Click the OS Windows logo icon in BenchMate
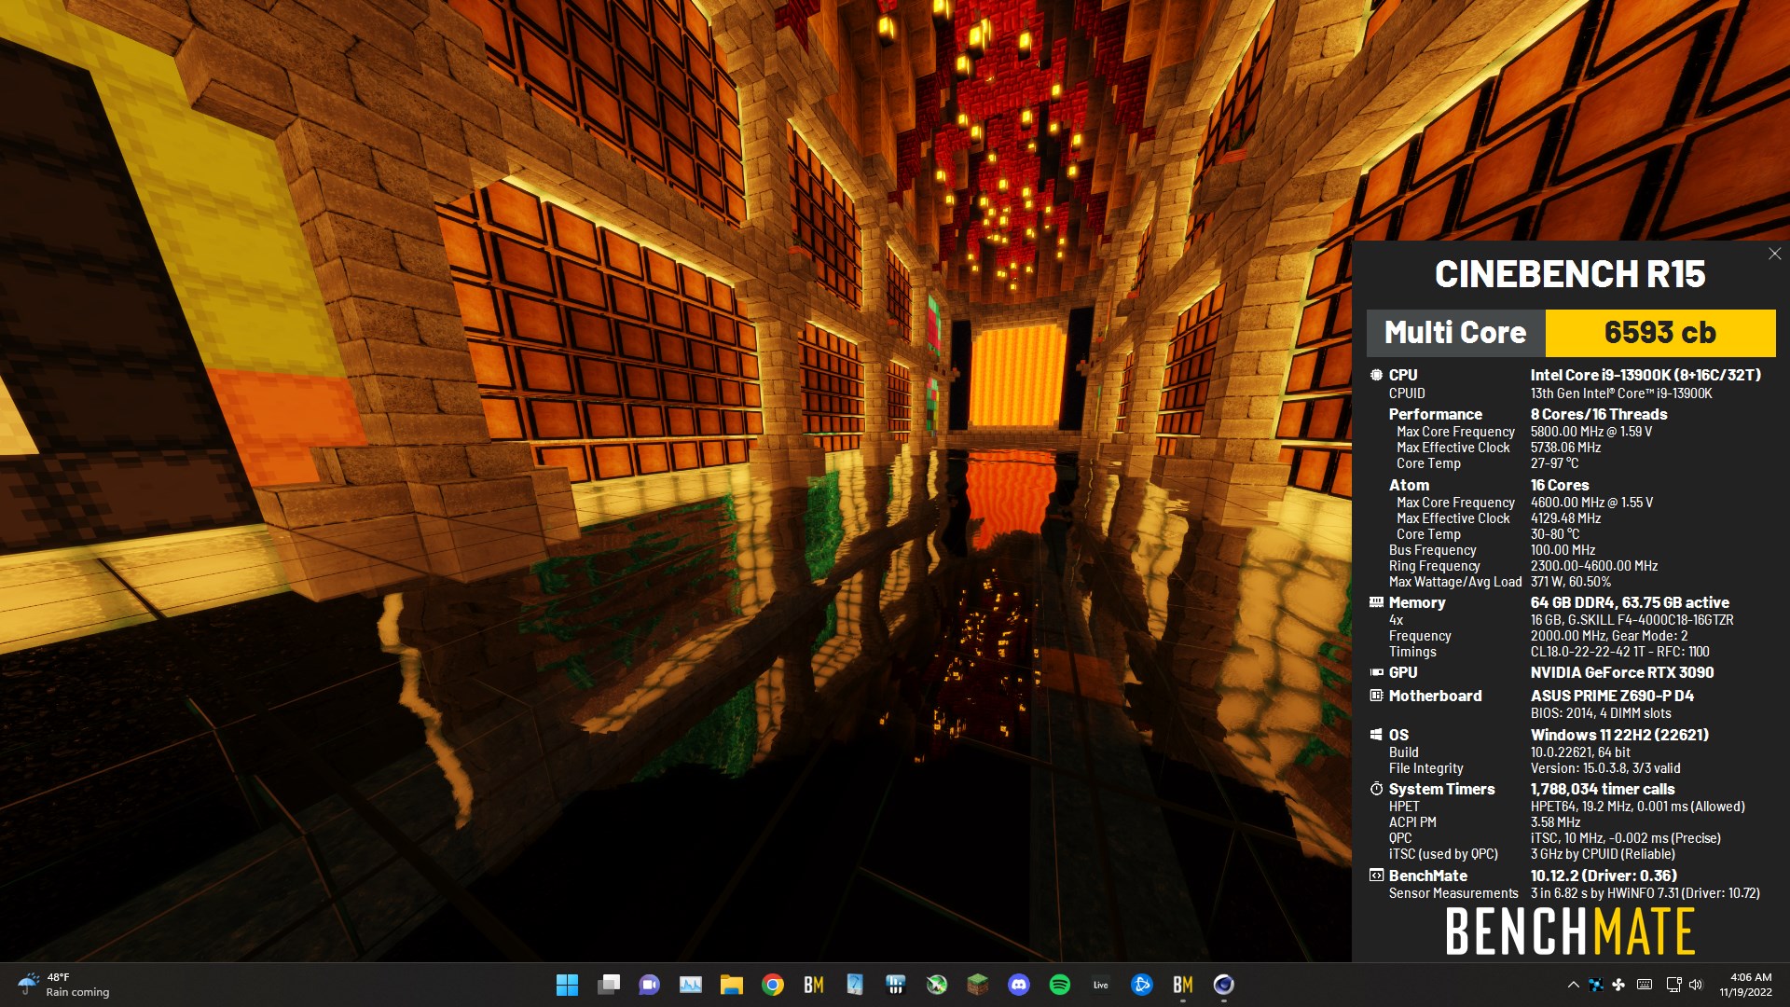 [1376, 735]
